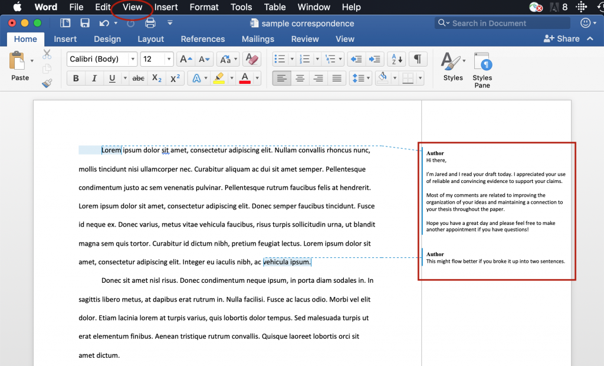
Task: Toggle bold formatting
Action: pyautogui.click(x=76, y=77)
